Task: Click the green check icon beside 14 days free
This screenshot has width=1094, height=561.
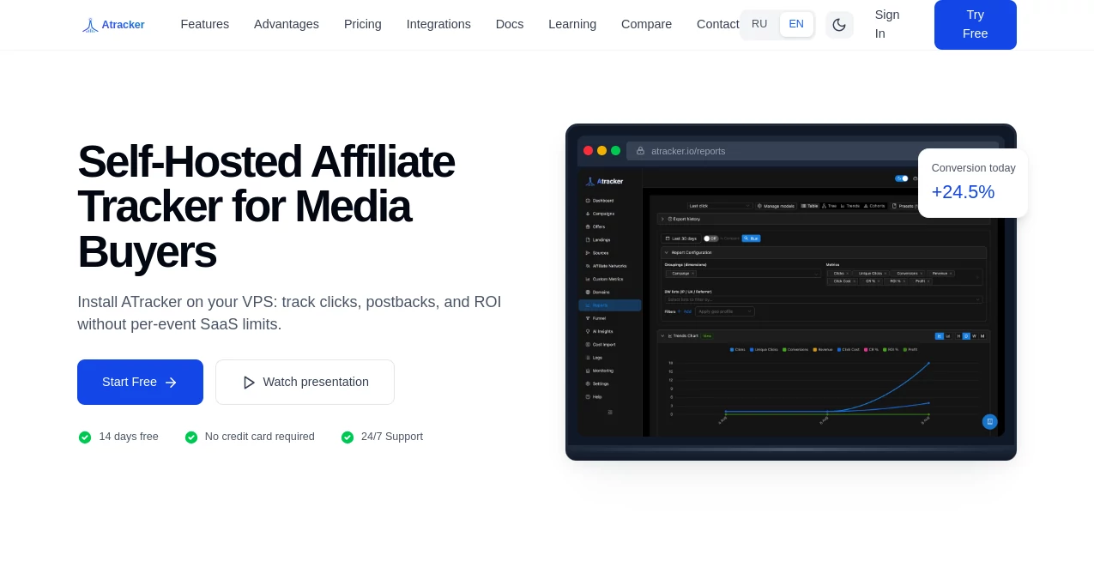Action: click(85, 437)
